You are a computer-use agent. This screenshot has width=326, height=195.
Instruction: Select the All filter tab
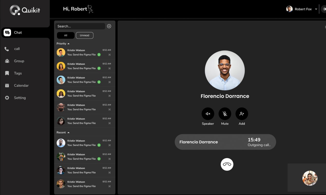(66, 35)
